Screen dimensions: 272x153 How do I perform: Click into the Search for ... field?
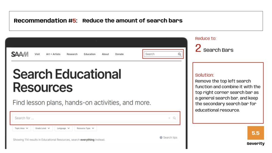click(x=95, y=118)
